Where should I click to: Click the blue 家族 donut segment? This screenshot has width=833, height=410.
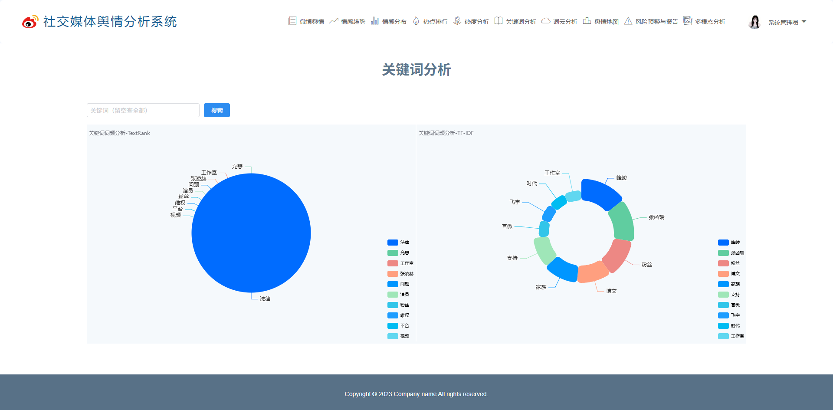tap(563, 269)
